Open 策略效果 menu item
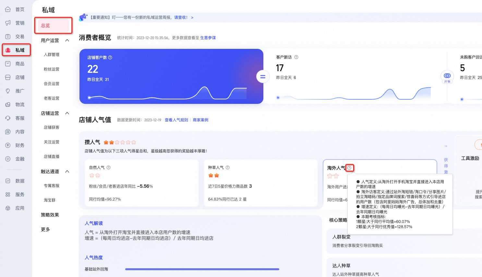Image resolution: width=482 pixels, height=277 pixels. (50, 215)
